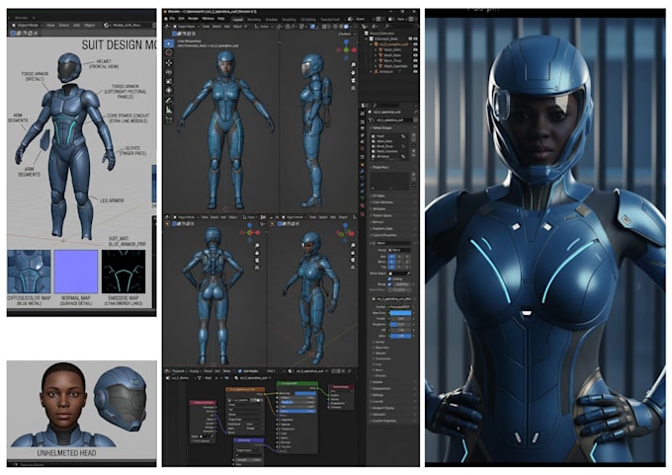Expand the Shape Keys panel
This screenshot has width=672, height=475.
pyautogui.click(x=381, y=167)
